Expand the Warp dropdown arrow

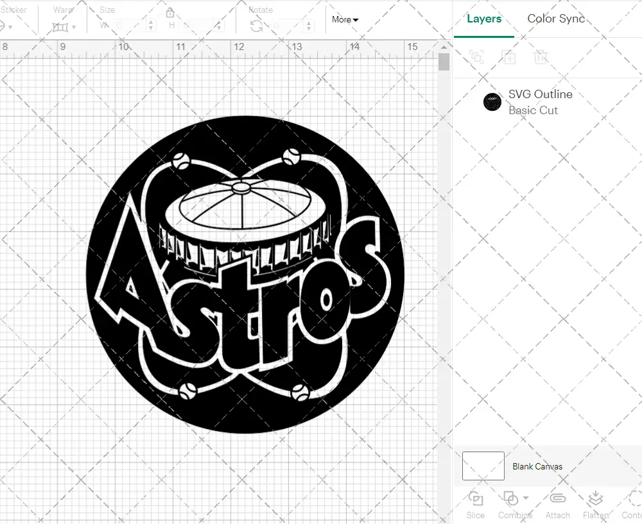pos(74,28)
